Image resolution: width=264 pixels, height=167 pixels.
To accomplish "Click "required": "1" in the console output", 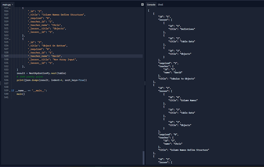I will pos(168,63).
